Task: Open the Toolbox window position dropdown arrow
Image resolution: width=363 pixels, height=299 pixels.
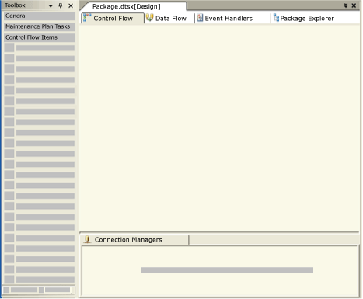Action: tap(51, 5)
